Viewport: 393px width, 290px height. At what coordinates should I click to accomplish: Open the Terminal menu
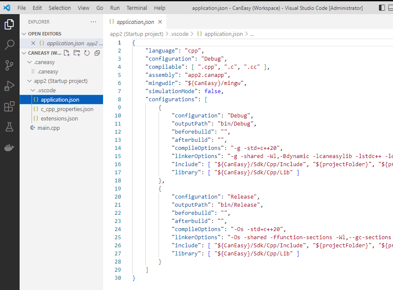coord(136,8)
